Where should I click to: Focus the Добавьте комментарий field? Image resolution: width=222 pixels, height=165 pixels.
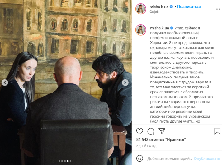tap(169, 158)
